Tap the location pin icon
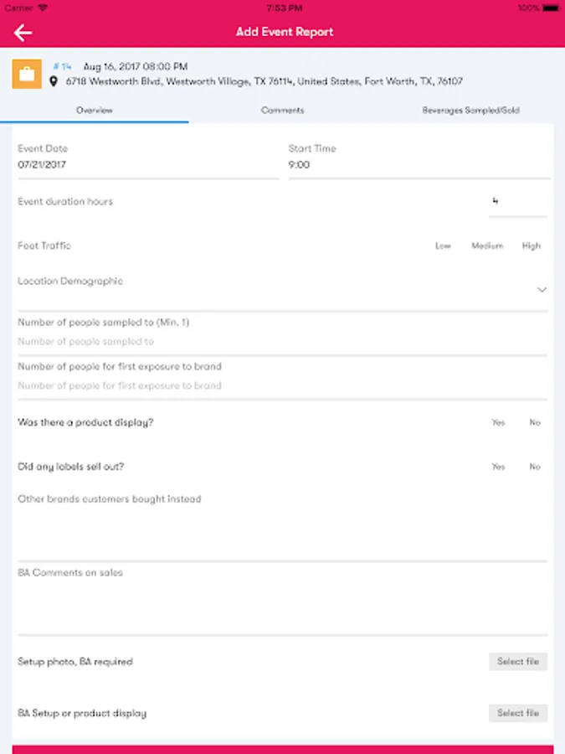The image size is (565, 754). 54,82
